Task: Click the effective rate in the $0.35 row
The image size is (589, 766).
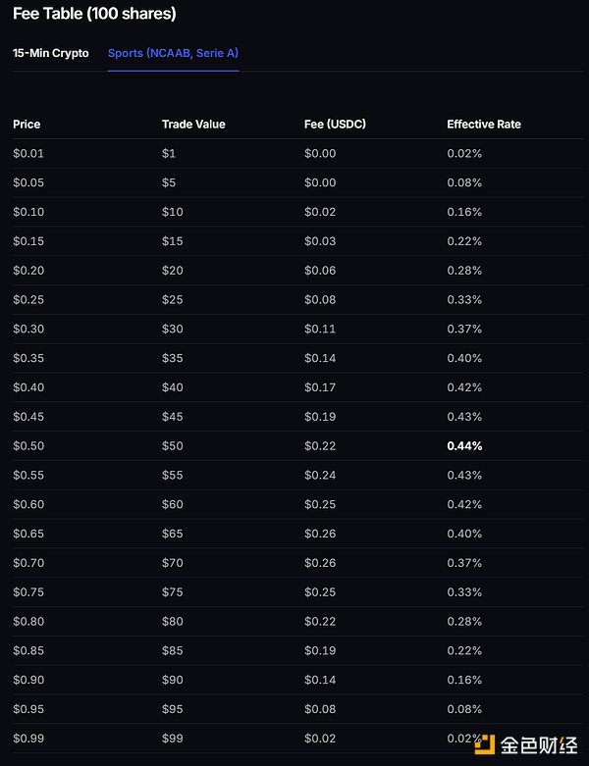Action: coord(464,358)
